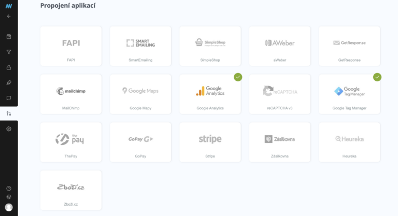The height and width of the screenshot is (216, 398).
Task: Choose the reCAPTCHA v3 card
Action: click(279, 94)
